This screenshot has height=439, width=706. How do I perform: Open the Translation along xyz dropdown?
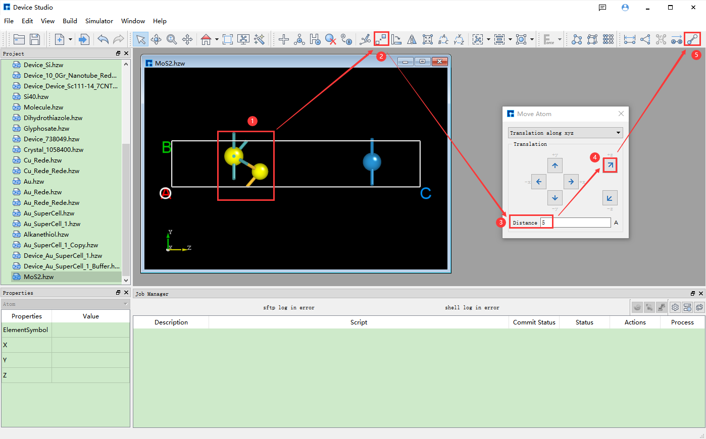565,133
